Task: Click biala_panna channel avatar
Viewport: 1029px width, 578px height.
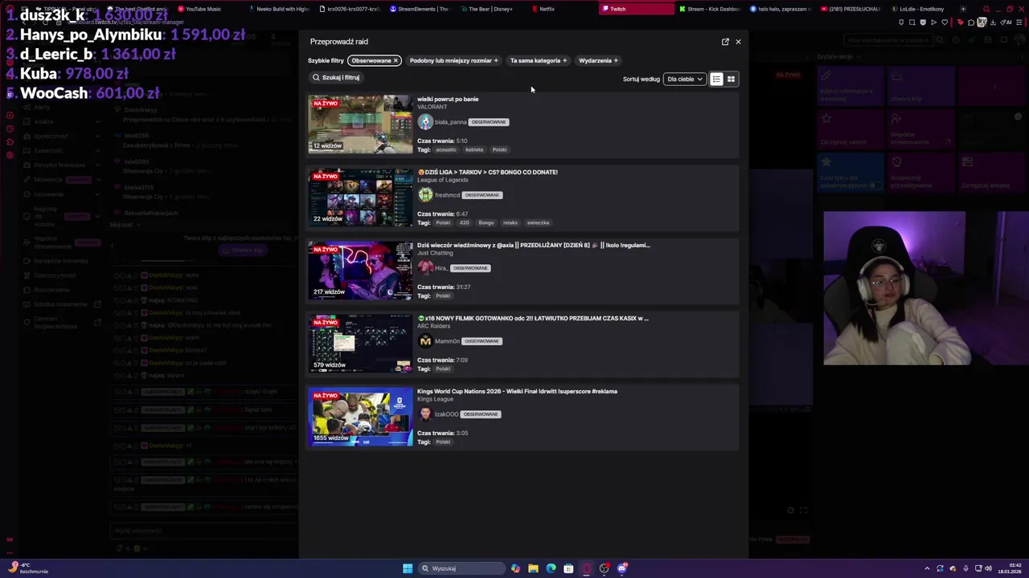Action: 425,122
